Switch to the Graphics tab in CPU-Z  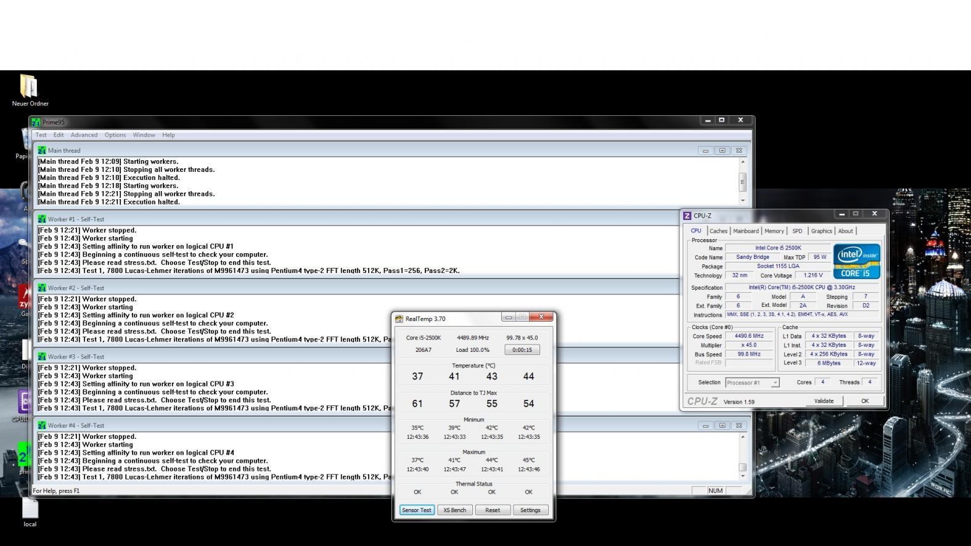[x=821, y=231]
